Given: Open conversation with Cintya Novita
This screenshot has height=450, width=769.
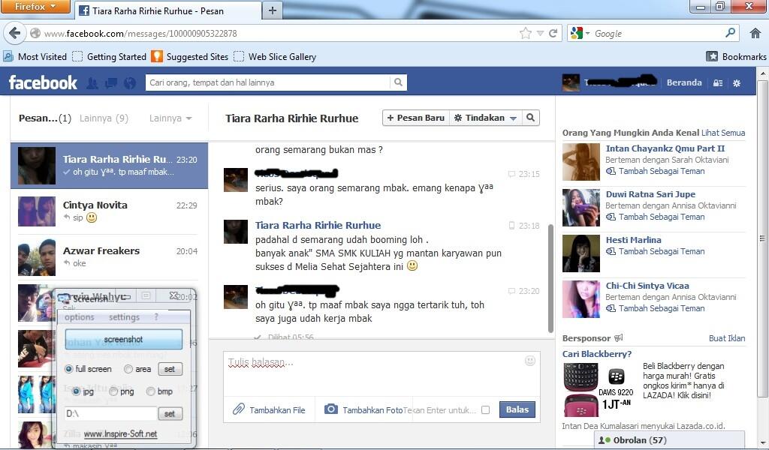Looking at the screenshot, I should pos(109,211).
